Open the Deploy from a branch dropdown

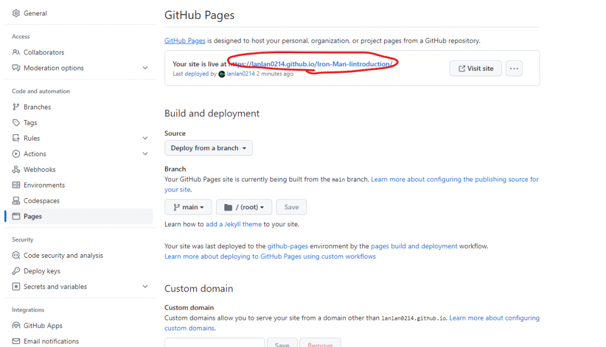point(208,148)
